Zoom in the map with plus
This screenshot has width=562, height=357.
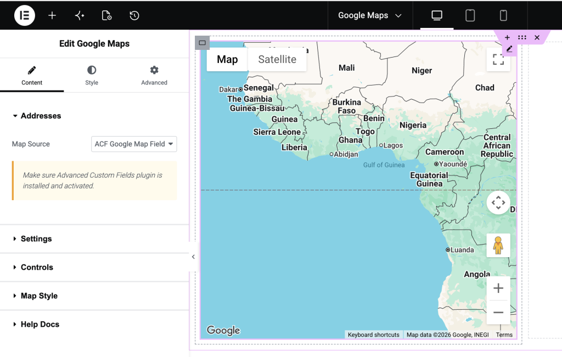498,288
